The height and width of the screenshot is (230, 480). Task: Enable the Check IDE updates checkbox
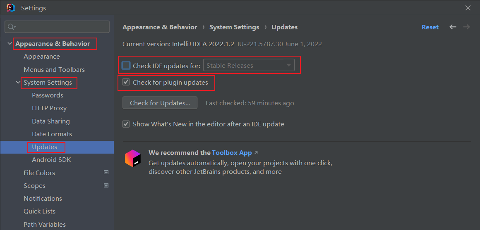coord(126,65)
